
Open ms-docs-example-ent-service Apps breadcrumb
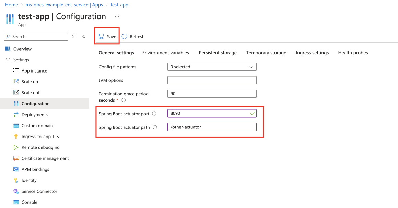click(64, 5)
